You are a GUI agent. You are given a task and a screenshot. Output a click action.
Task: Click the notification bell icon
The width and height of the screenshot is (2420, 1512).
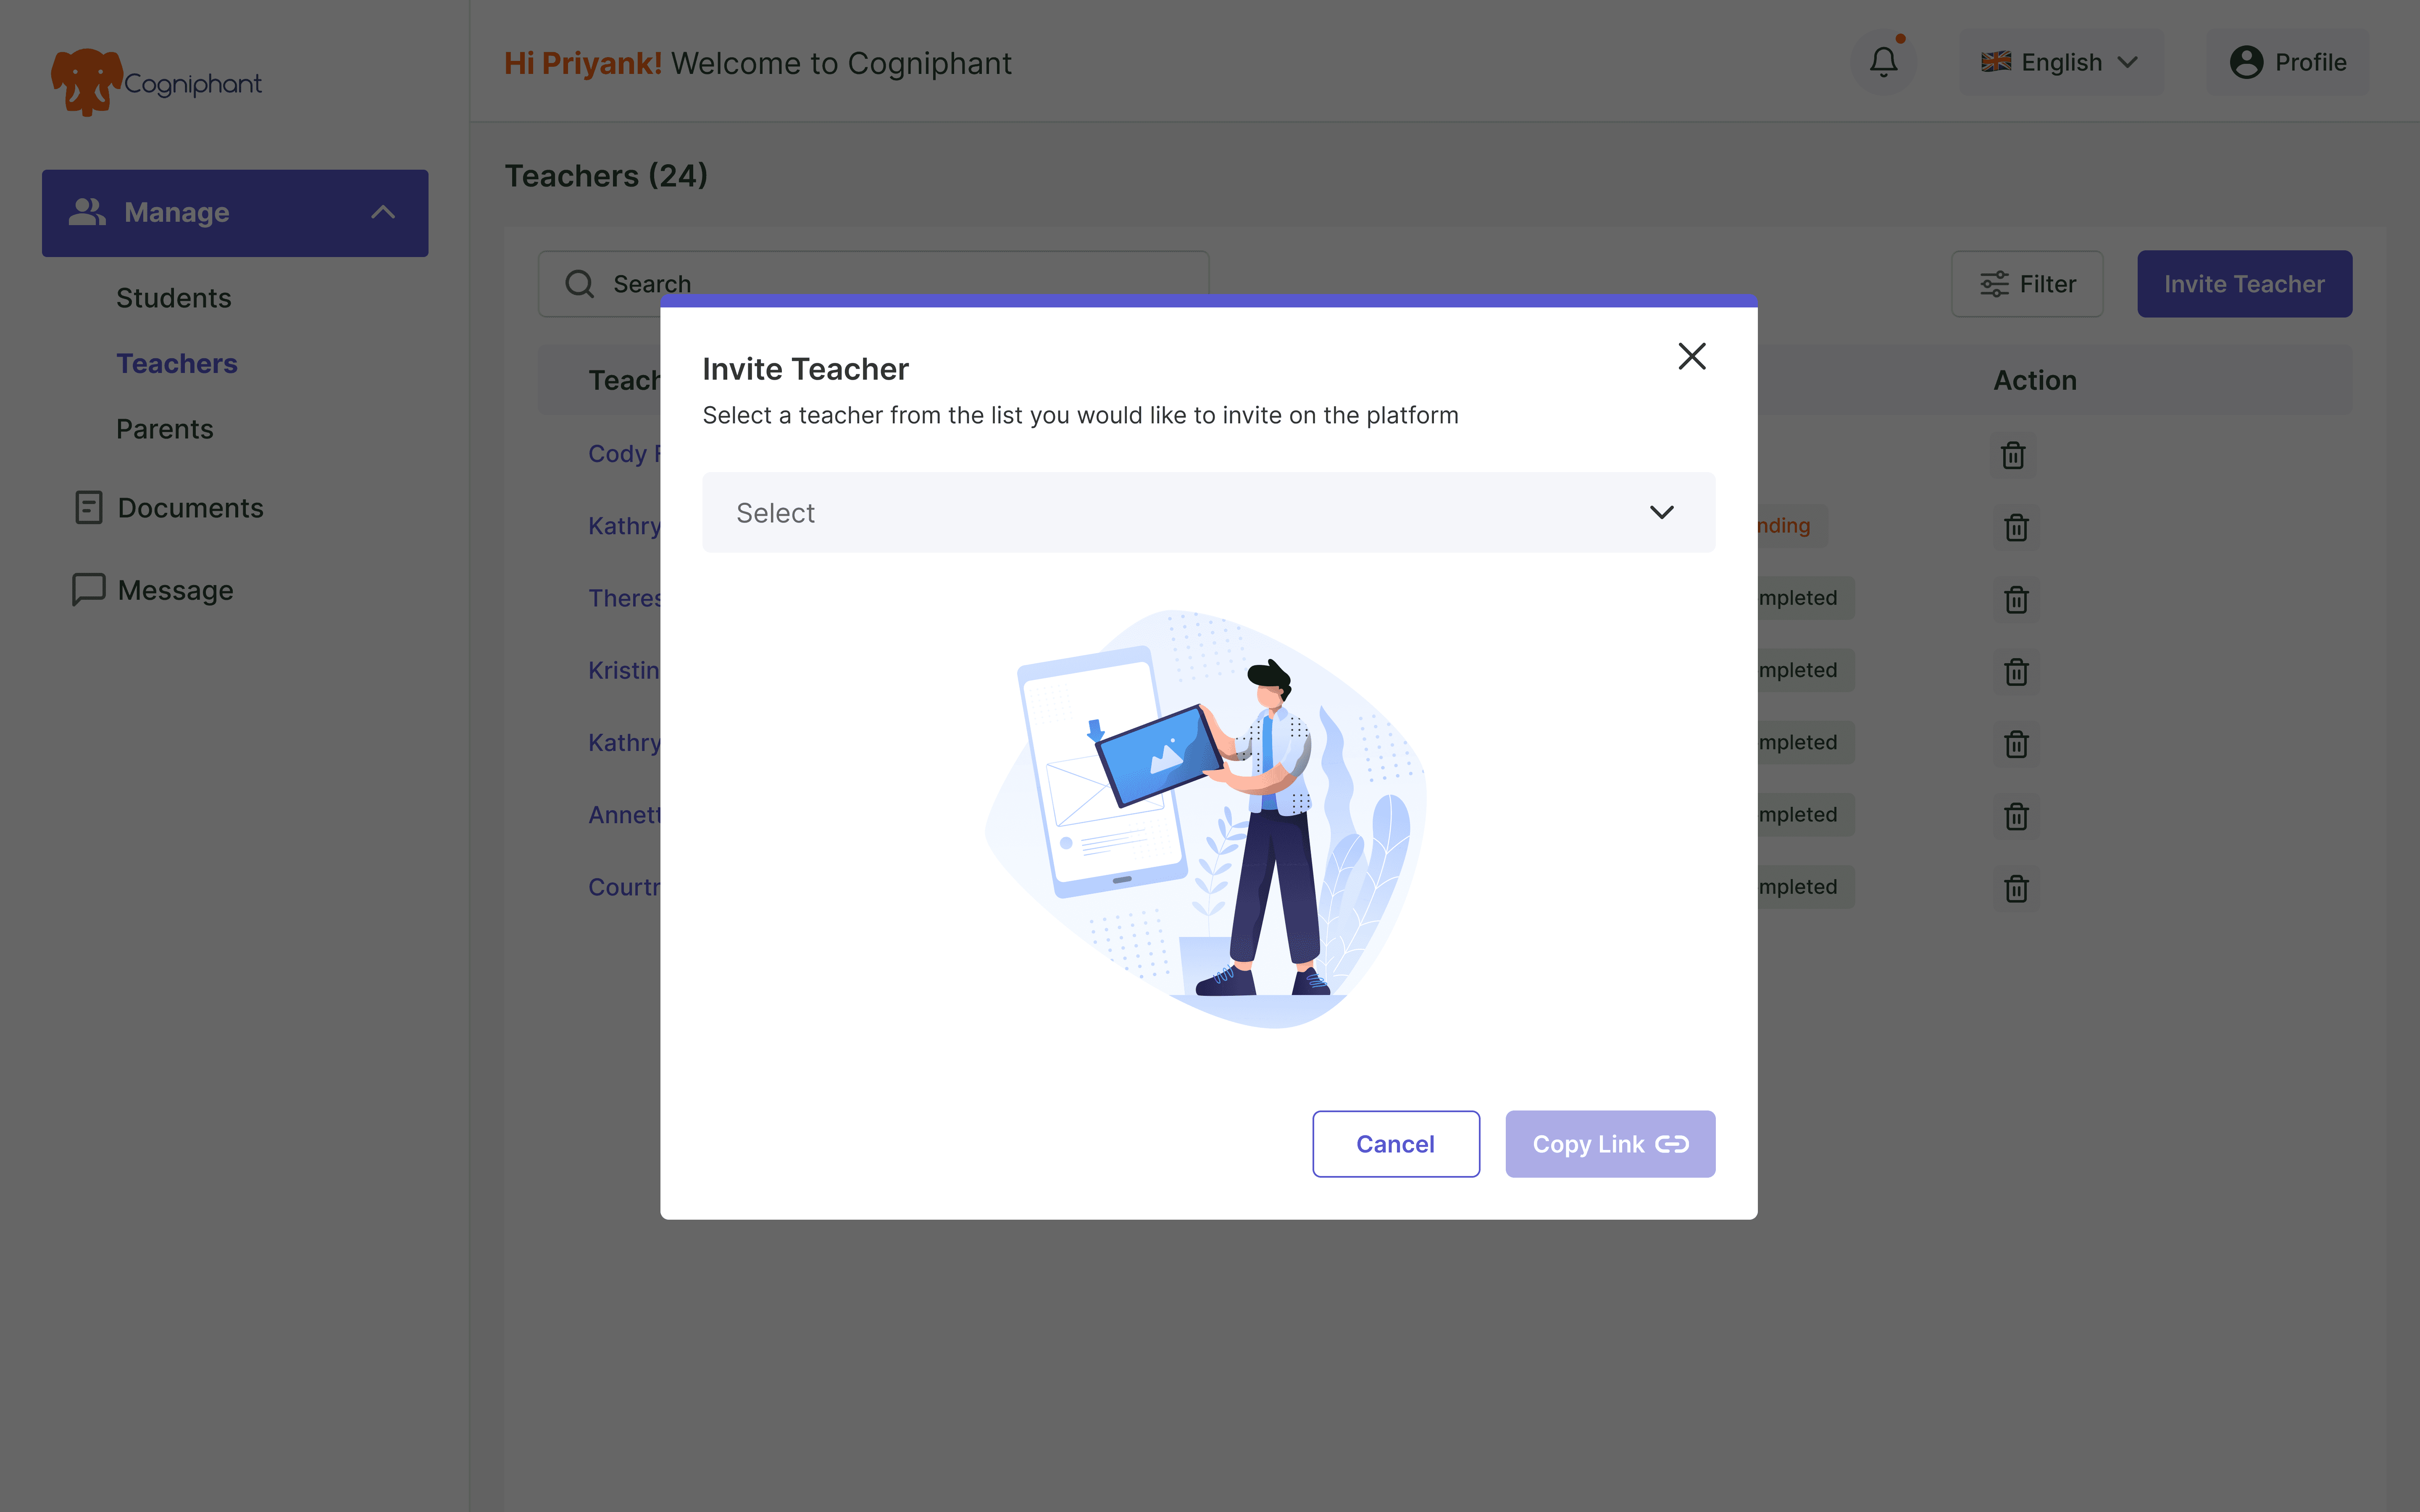tap(1883, 62)
